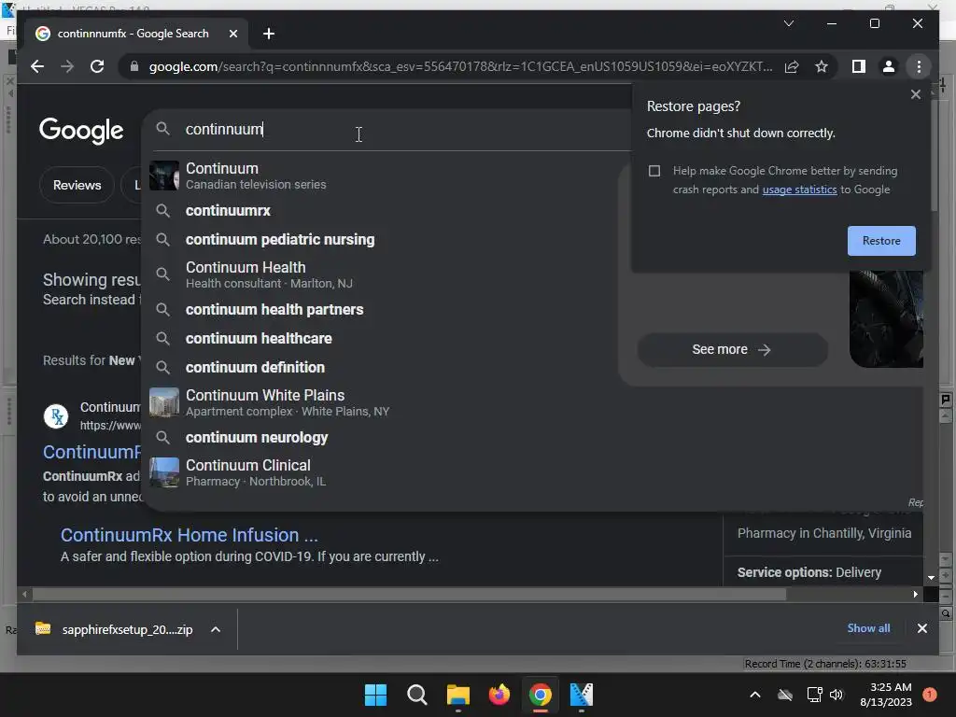This screenshot has height=717, width=956.
Task: Show hidden system tray icons
Action: coord(754,695)
